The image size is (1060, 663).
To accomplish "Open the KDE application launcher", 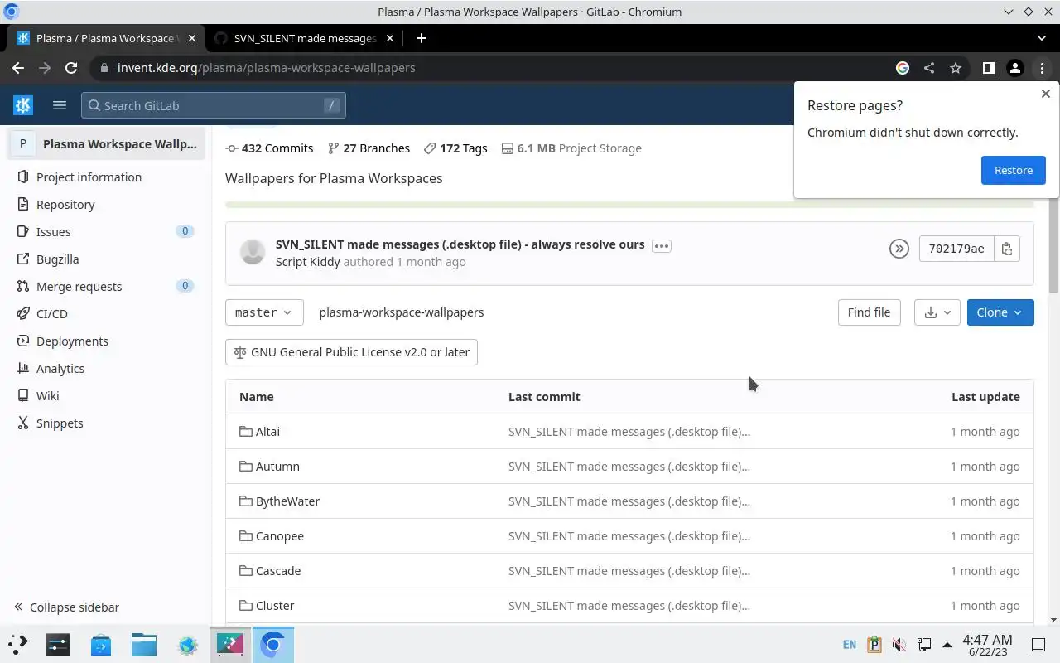I will 18,644.
